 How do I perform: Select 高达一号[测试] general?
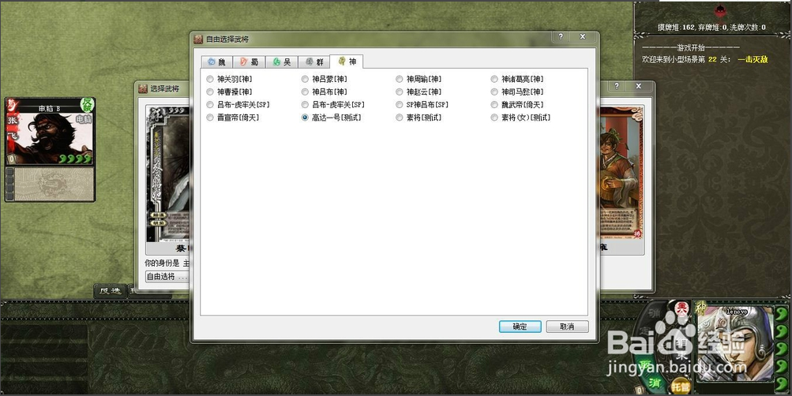click(332, 118)
